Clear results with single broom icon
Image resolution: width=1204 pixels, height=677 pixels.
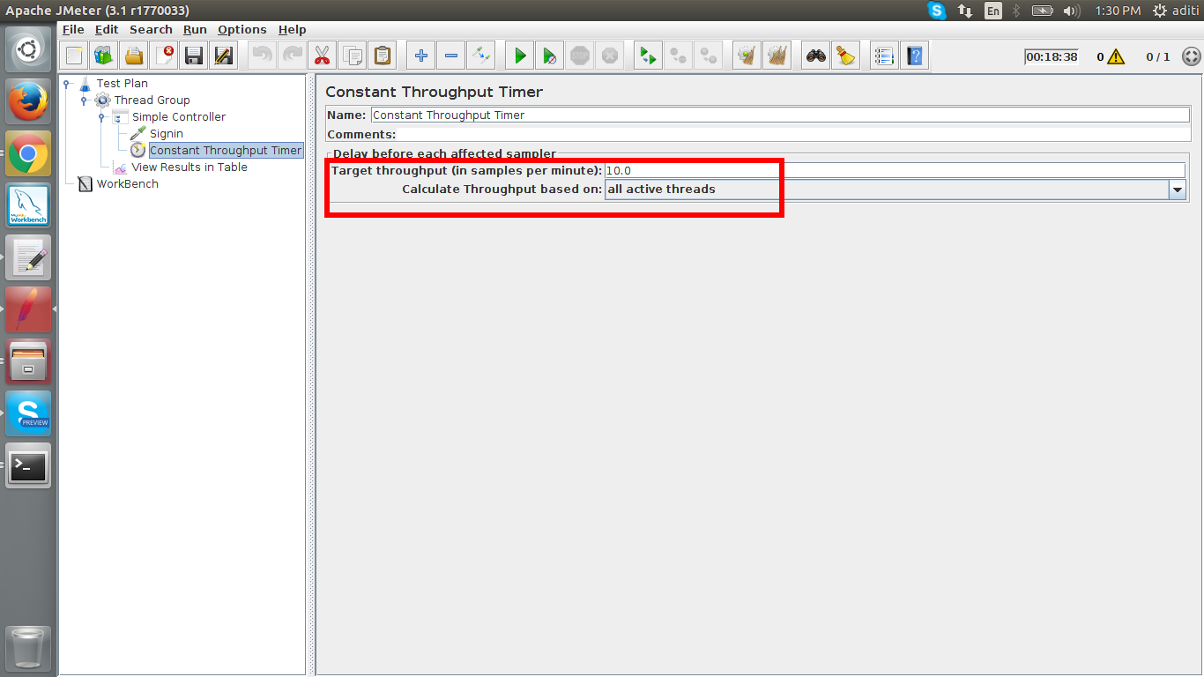[747, 56]
